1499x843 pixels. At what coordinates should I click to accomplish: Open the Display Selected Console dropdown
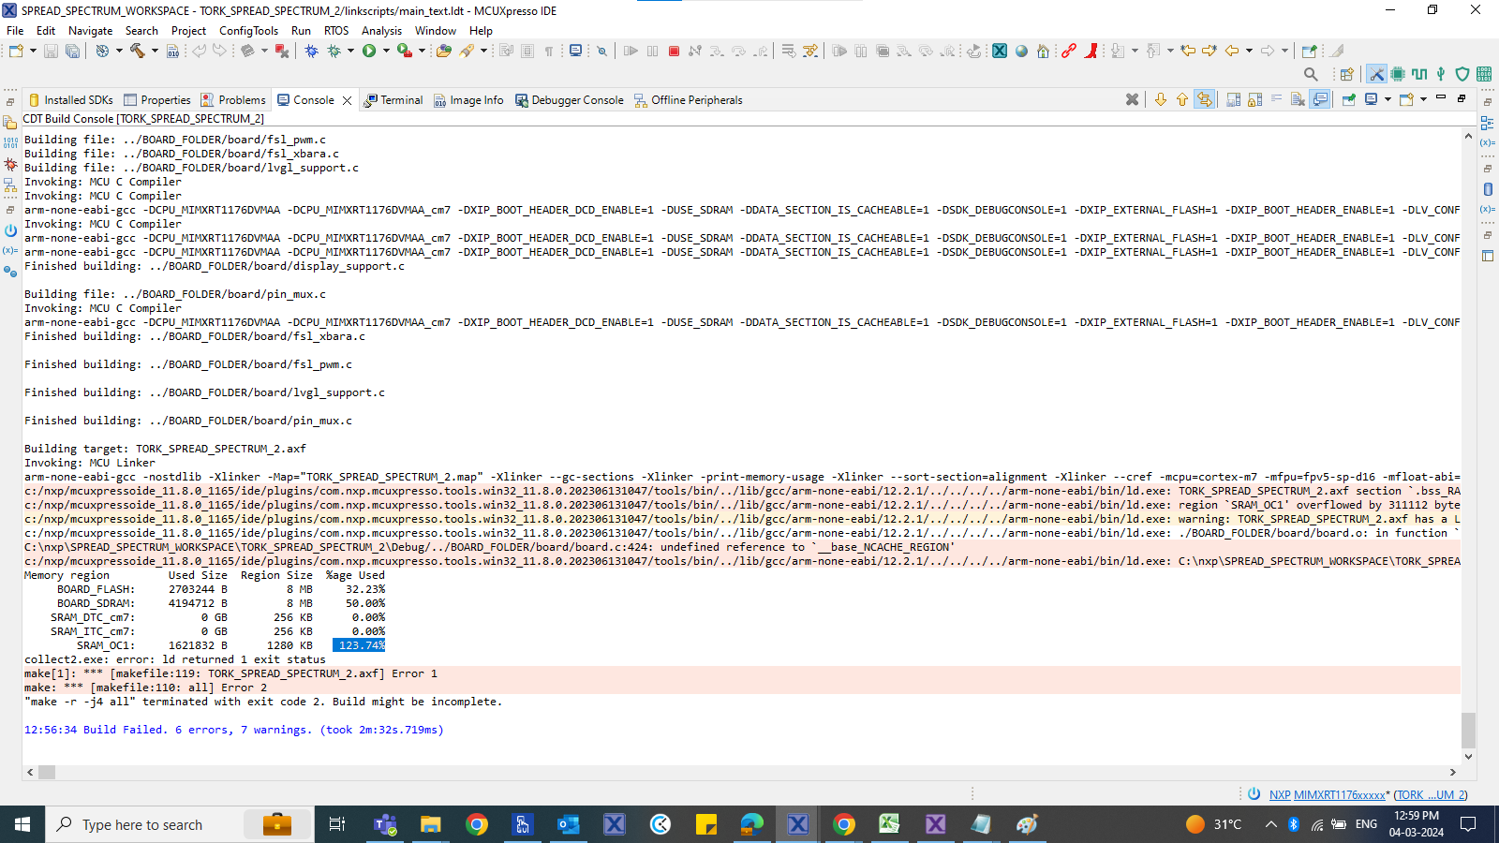1388,99
